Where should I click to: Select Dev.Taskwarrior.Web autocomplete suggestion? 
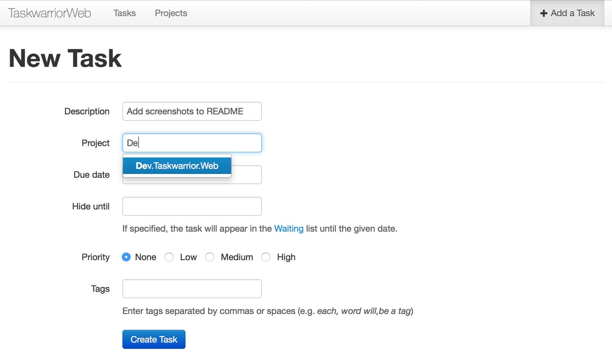coord(177,166)
